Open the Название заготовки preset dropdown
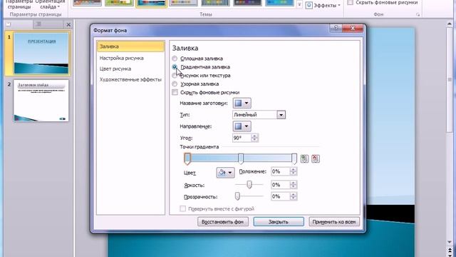Image resolution: width=456 pixels, height=257 pixels. (242, 103)
